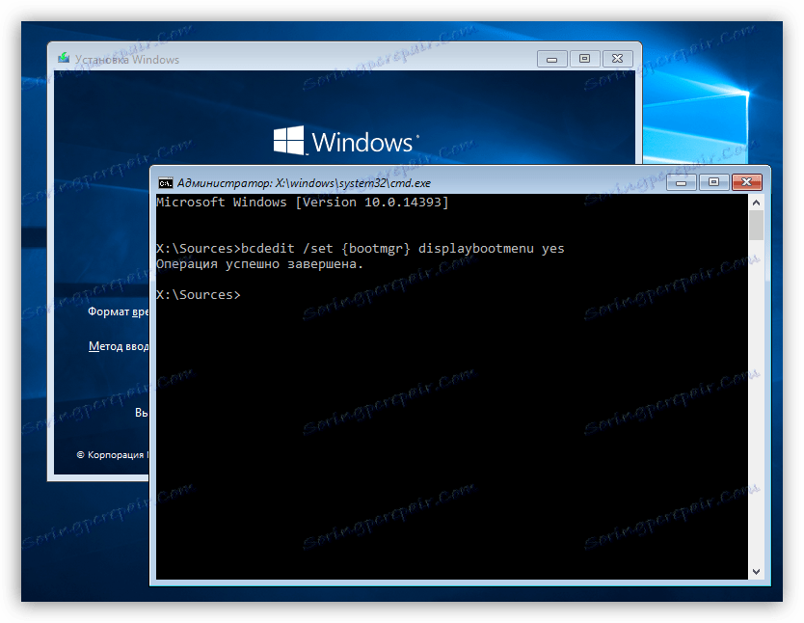Click the '© Корпорация' copyright text
The image size is (804, 623).
coord(112,455)
